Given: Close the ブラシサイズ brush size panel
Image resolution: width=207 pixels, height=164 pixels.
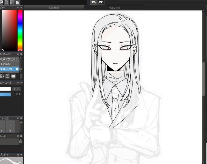Looking at the screenshot, I should 21,118.
